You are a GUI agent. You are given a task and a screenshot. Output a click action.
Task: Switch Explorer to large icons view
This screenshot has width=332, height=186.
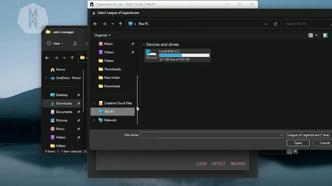[295, 152]
